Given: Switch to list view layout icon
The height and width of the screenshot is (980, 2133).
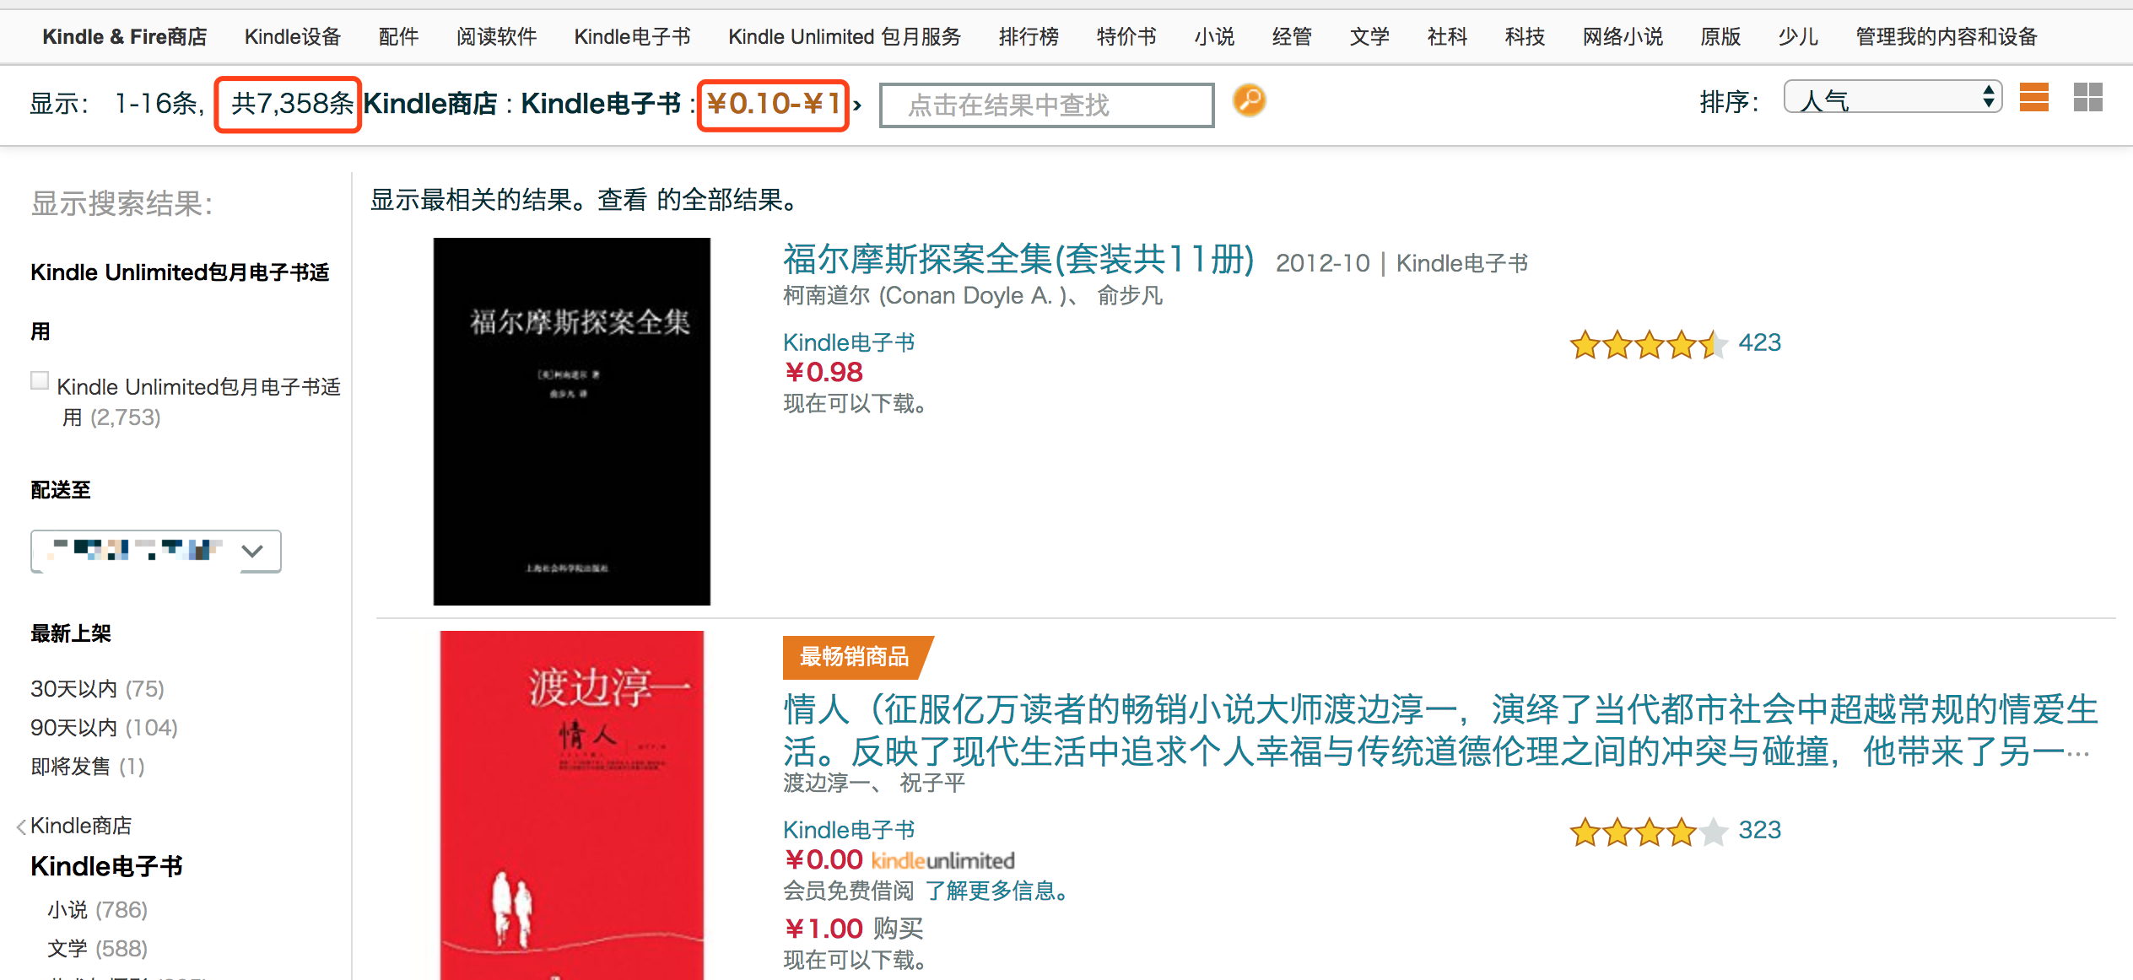Looking at the screenshot, I should click(x=2033, y=98).
